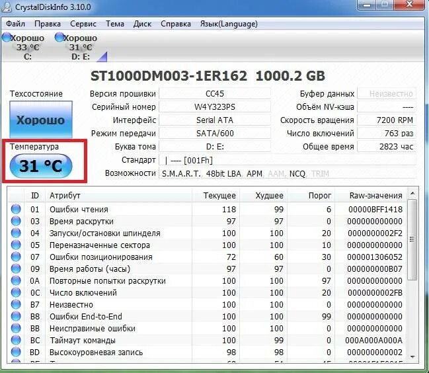Select the Таймаут команды attribute text
Viewport: 429px width, 373px height.
[x=83, y=341]
